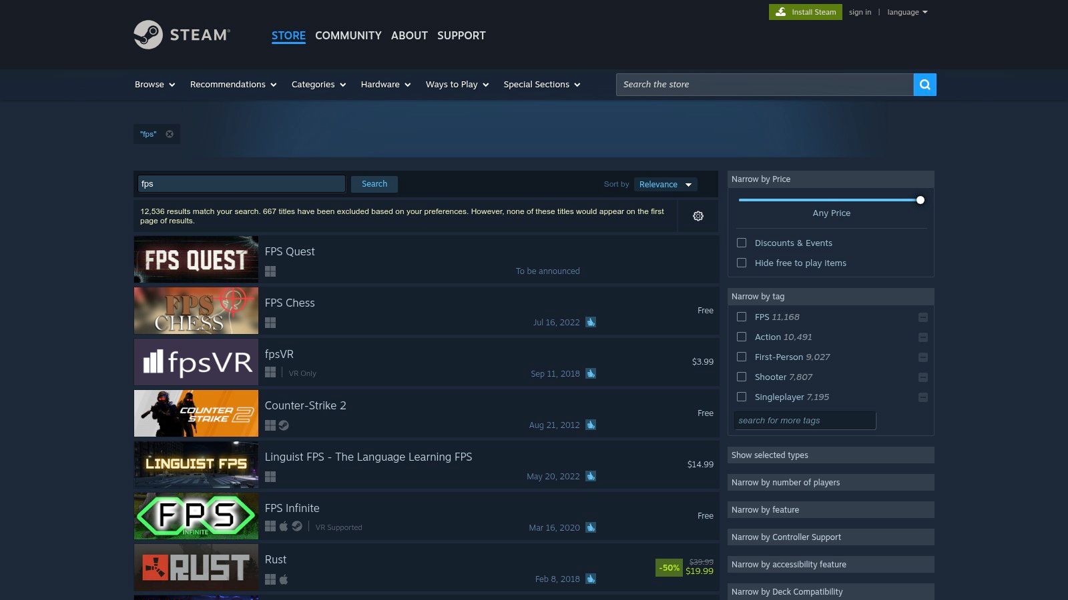This screenshot has height=600, width=1068.
Task: Click the SteamOS icon under Counter-Strike 2
Action: pyautogui.click(x=283, y=425)
